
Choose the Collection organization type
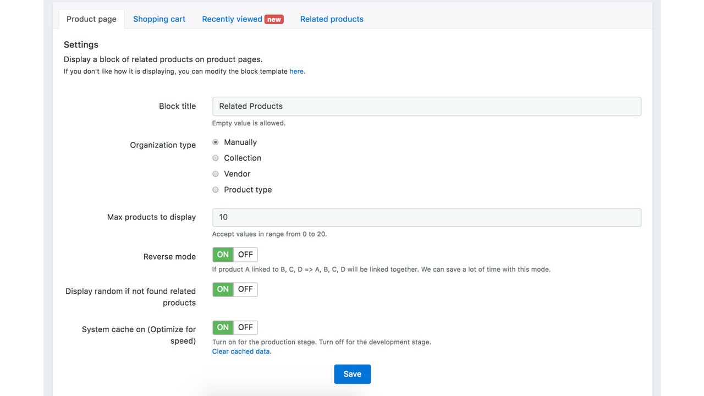[216, 158]
